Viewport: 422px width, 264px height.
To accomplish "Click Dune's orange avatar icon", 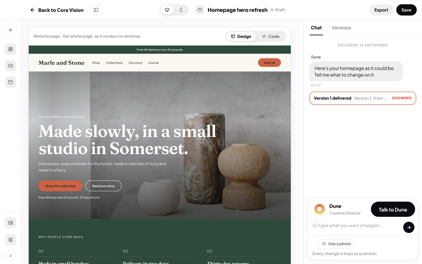I will click(x=320, y=209).
